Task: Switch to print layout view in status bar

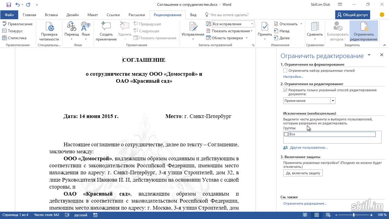Action: coord(317,215)
